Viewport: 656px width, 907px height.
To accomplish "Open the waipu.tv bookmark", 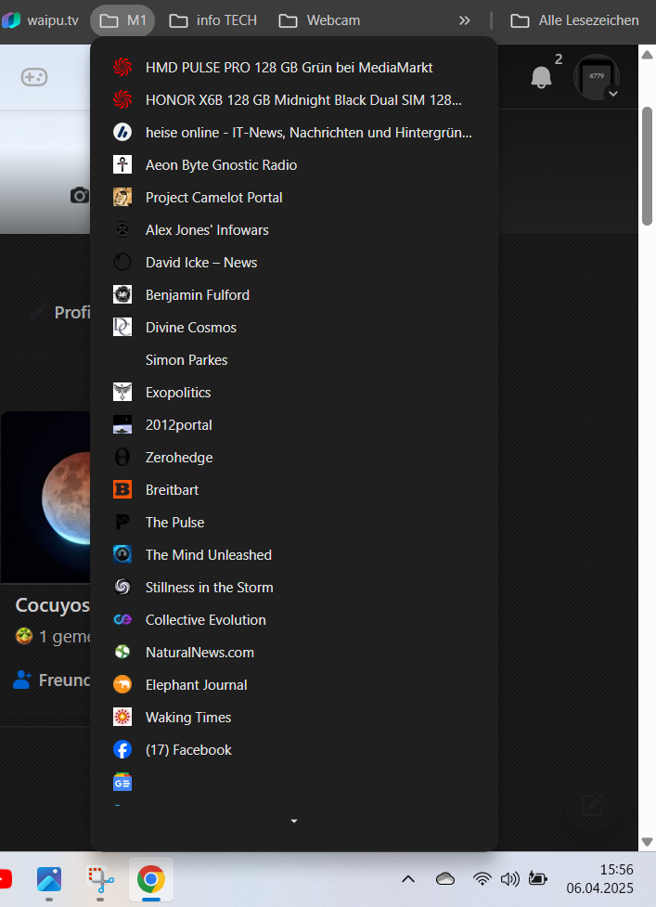I will [41, 20].
